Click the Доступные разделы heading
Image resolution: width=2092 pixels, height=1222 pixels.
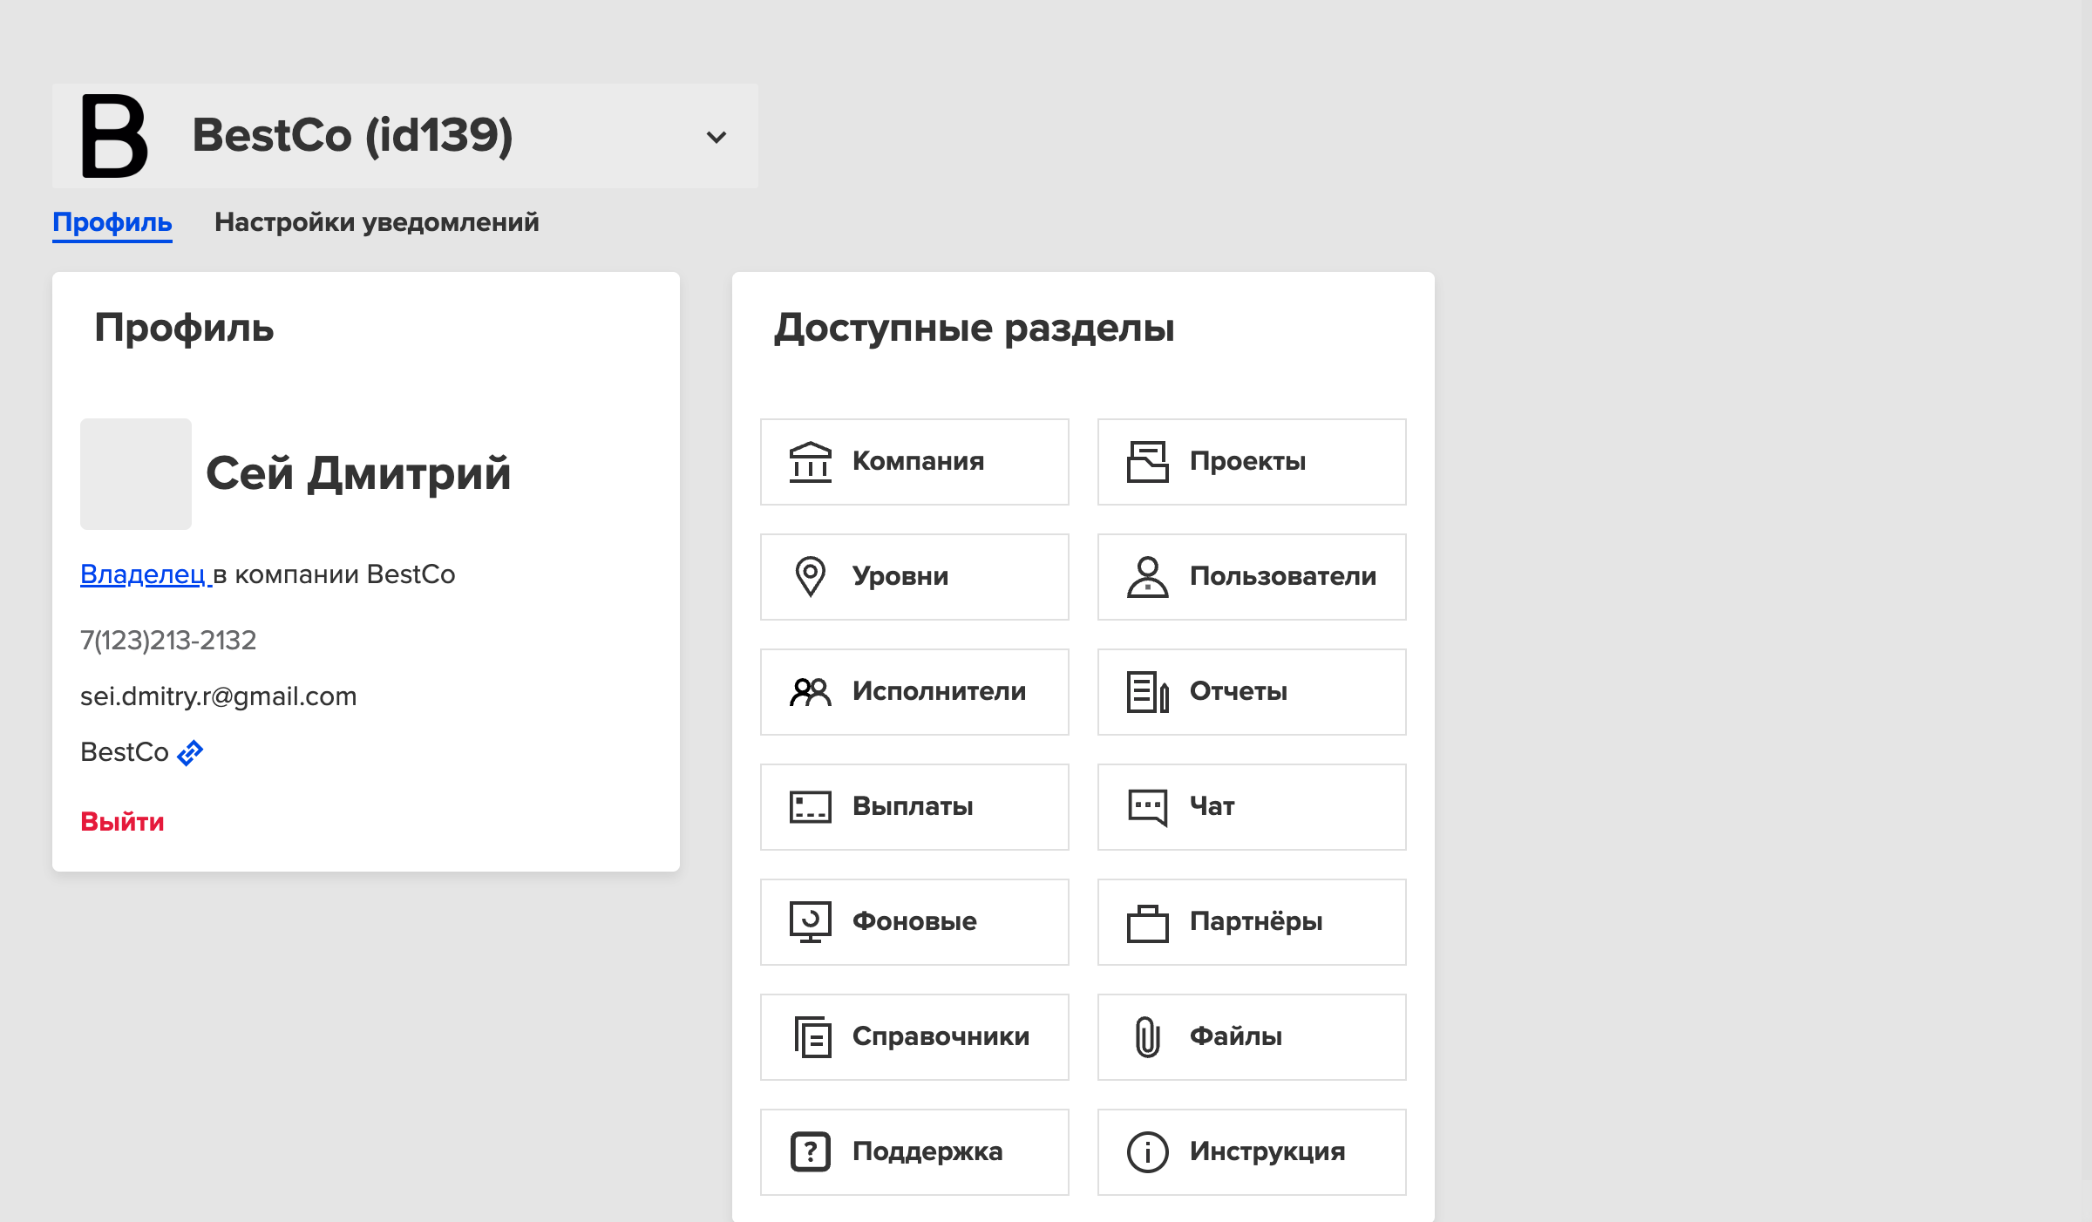[x=975, y=329]
